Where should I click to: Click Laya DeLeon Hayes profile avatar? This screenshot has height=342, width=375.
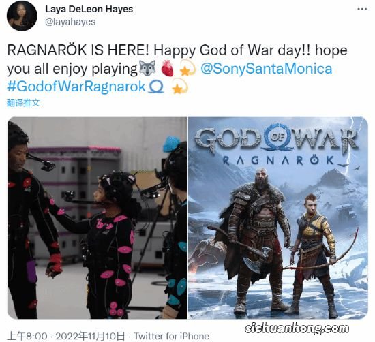tap(22, 16)
